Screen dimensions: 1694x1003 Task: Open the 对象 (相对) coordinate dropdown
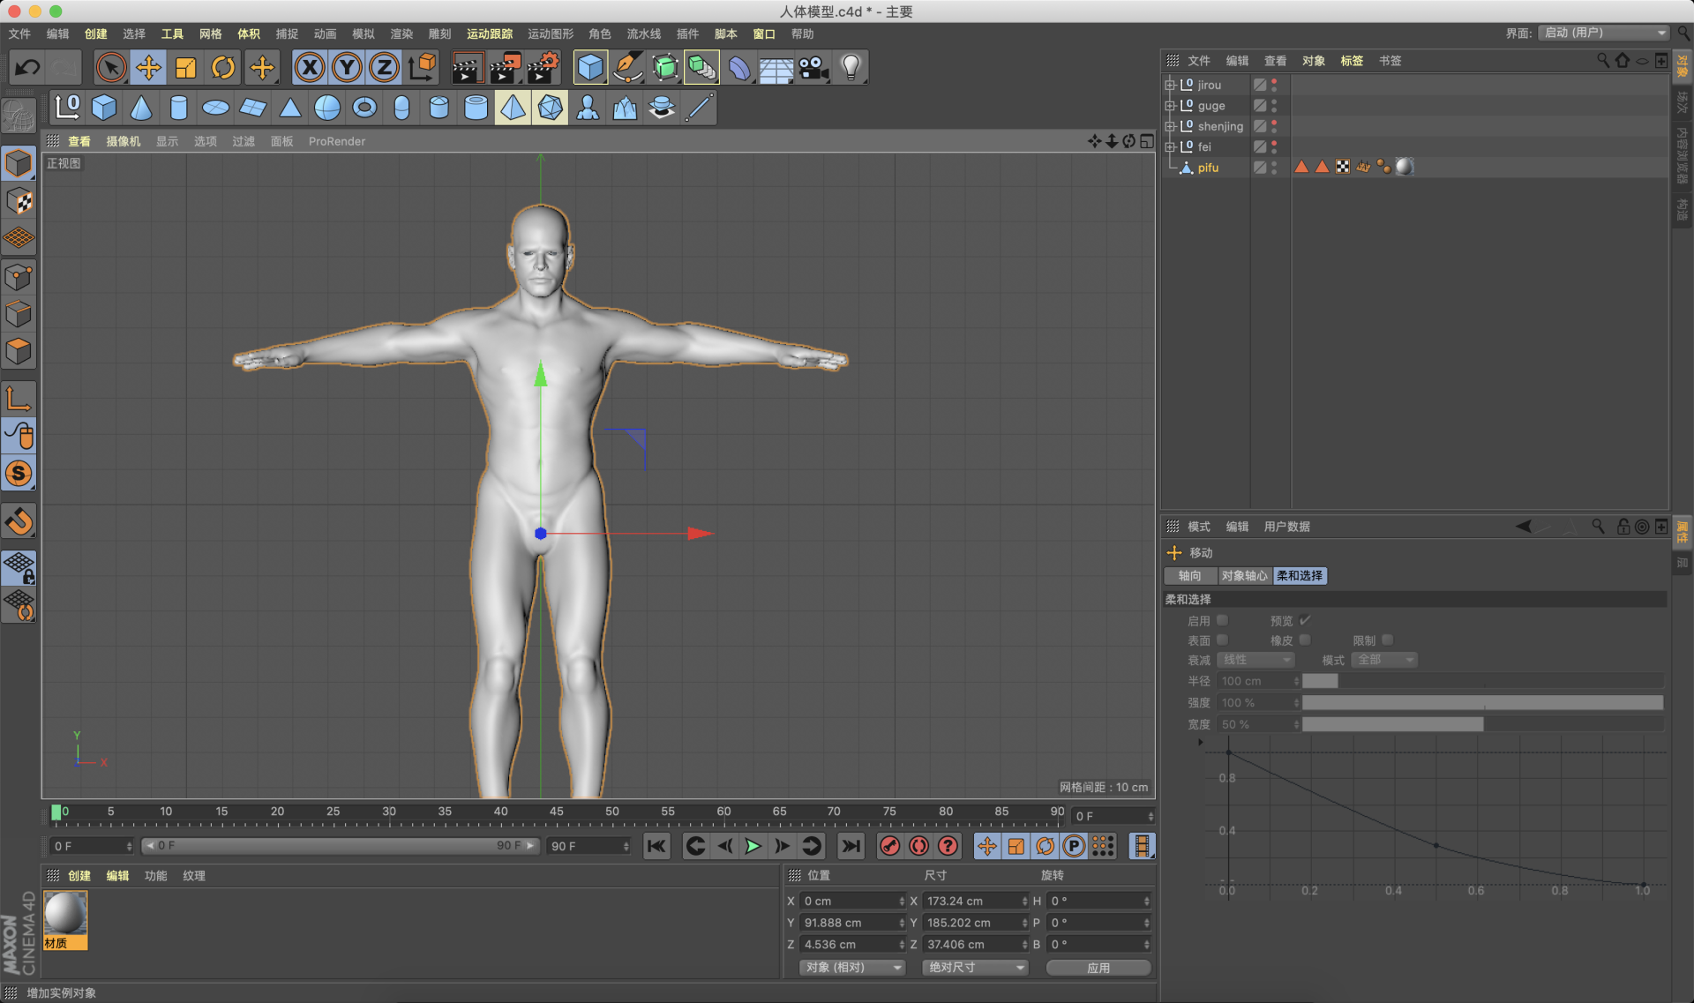click(853, 968)
